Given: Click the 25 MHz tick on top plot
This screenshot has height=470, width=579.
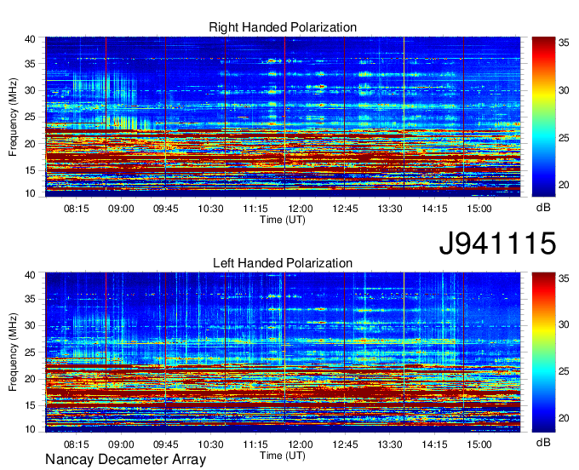Looking at the screenshot, I should [31, 117].
